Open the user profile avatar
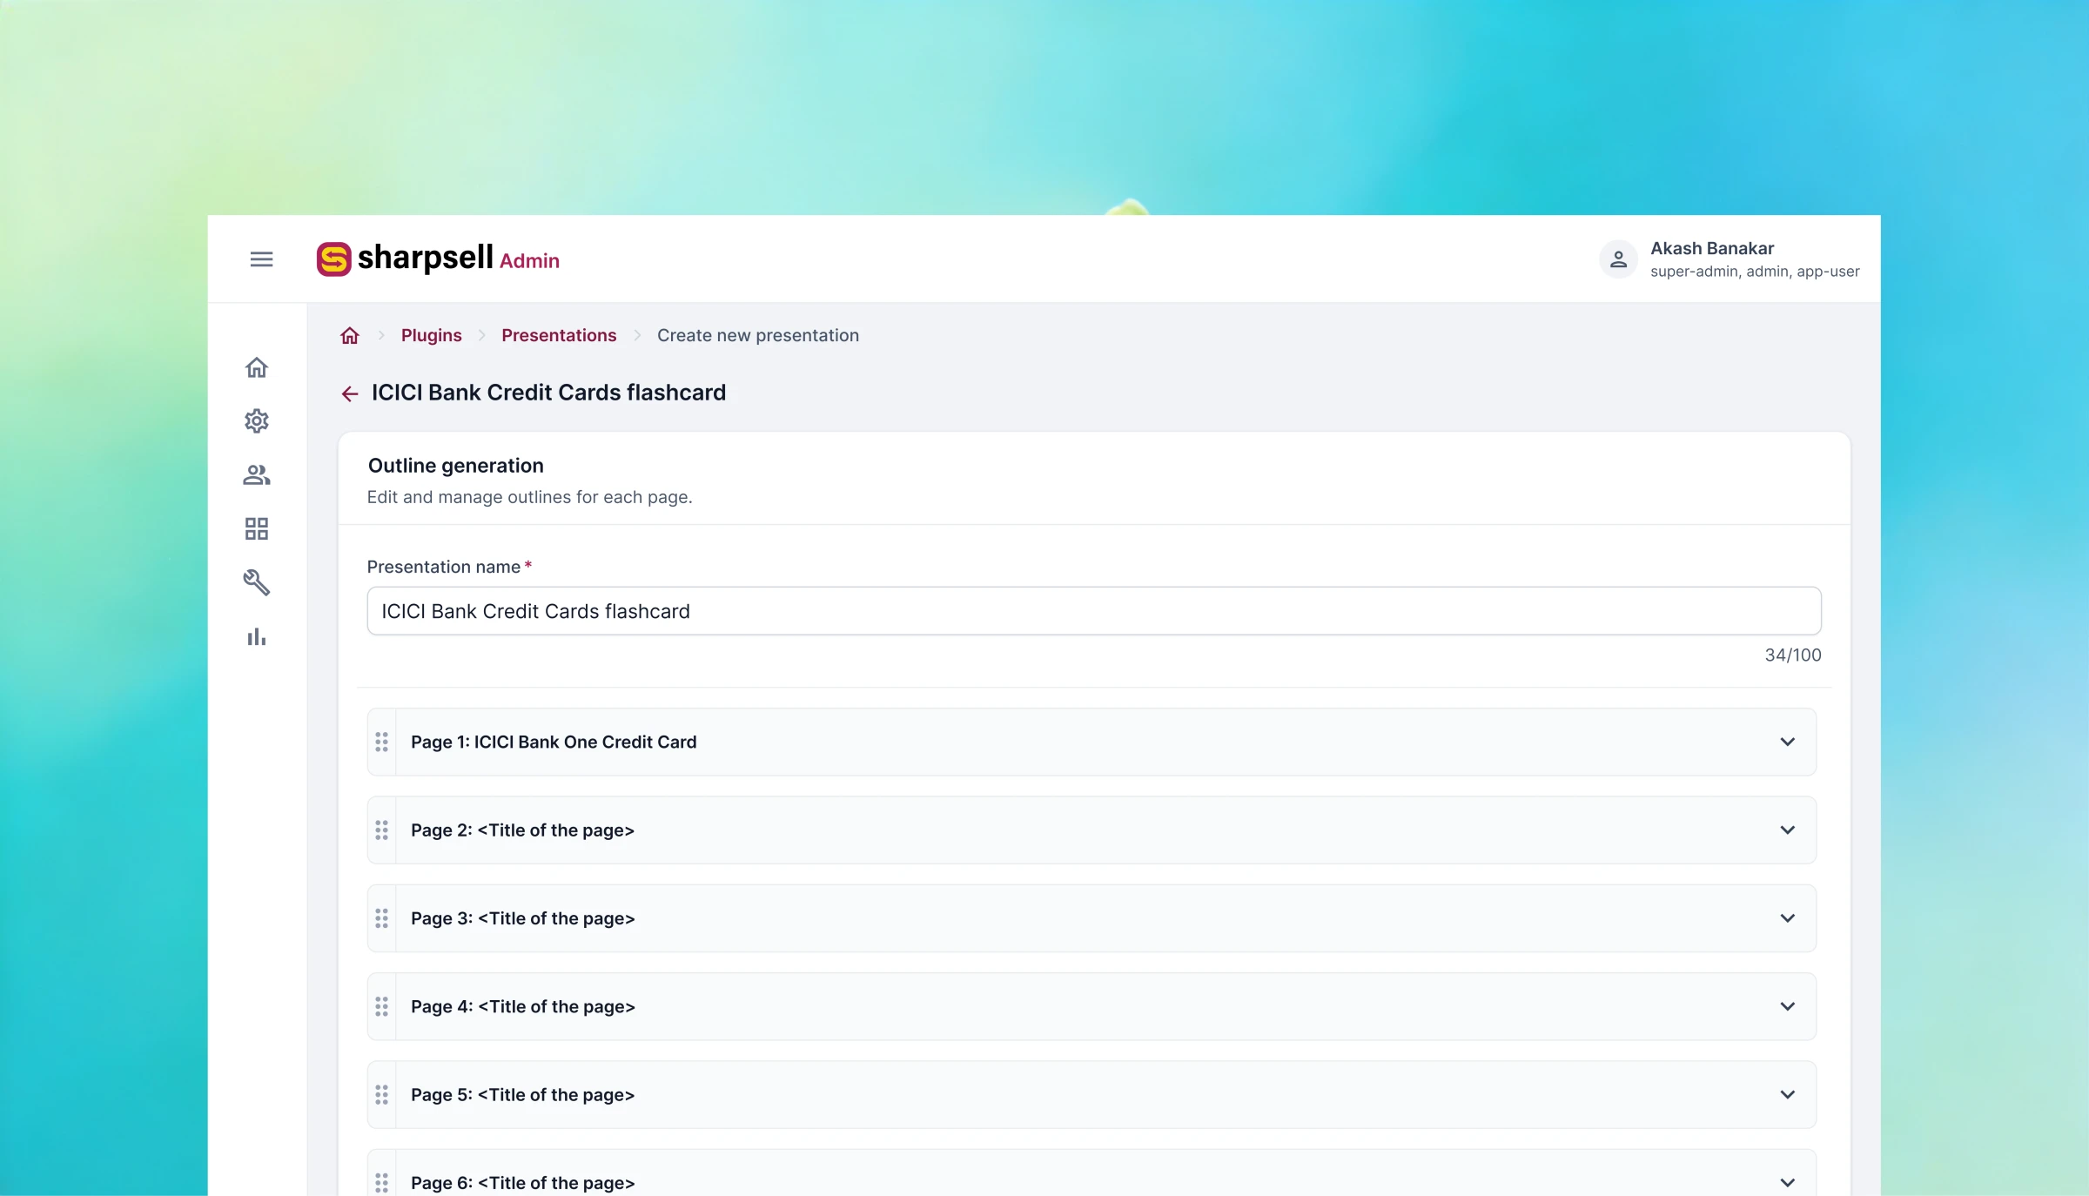This screenshot has height=1196, width=2089. (1618, 259)
